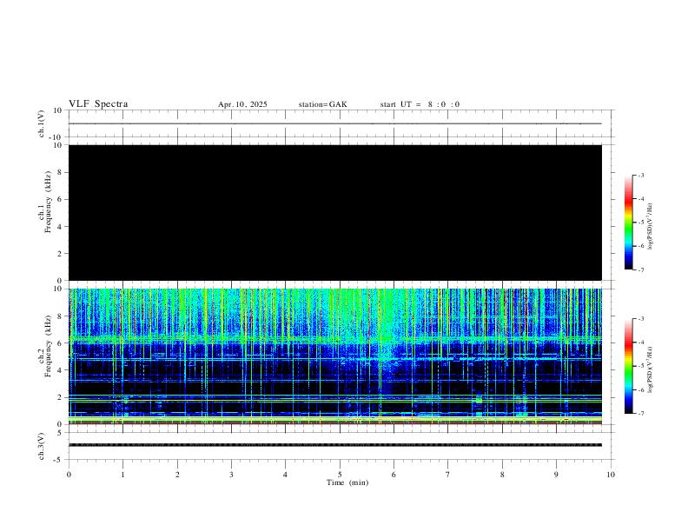Screen dimensions: 688x532
Task: Click the ch.1(V) waveform axis label
Action: (41, 123)
